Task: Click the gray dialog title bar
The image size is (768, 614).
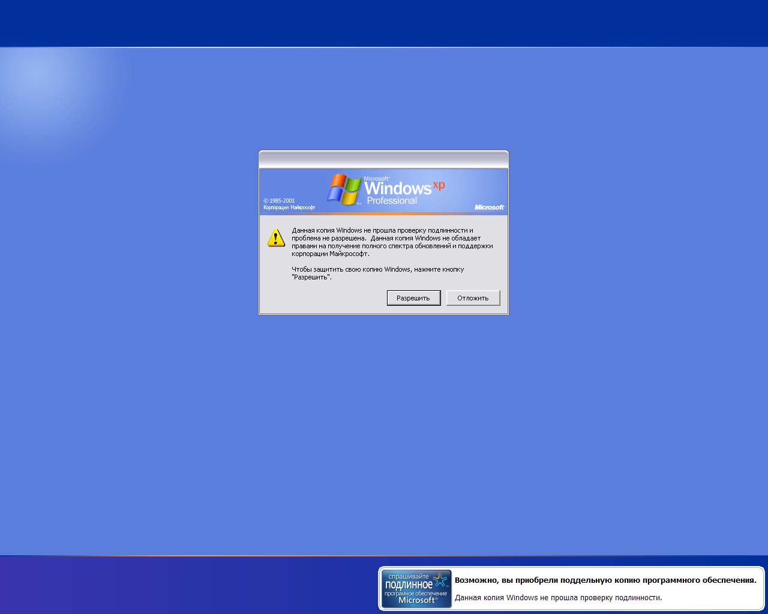Action: point(383,159)
